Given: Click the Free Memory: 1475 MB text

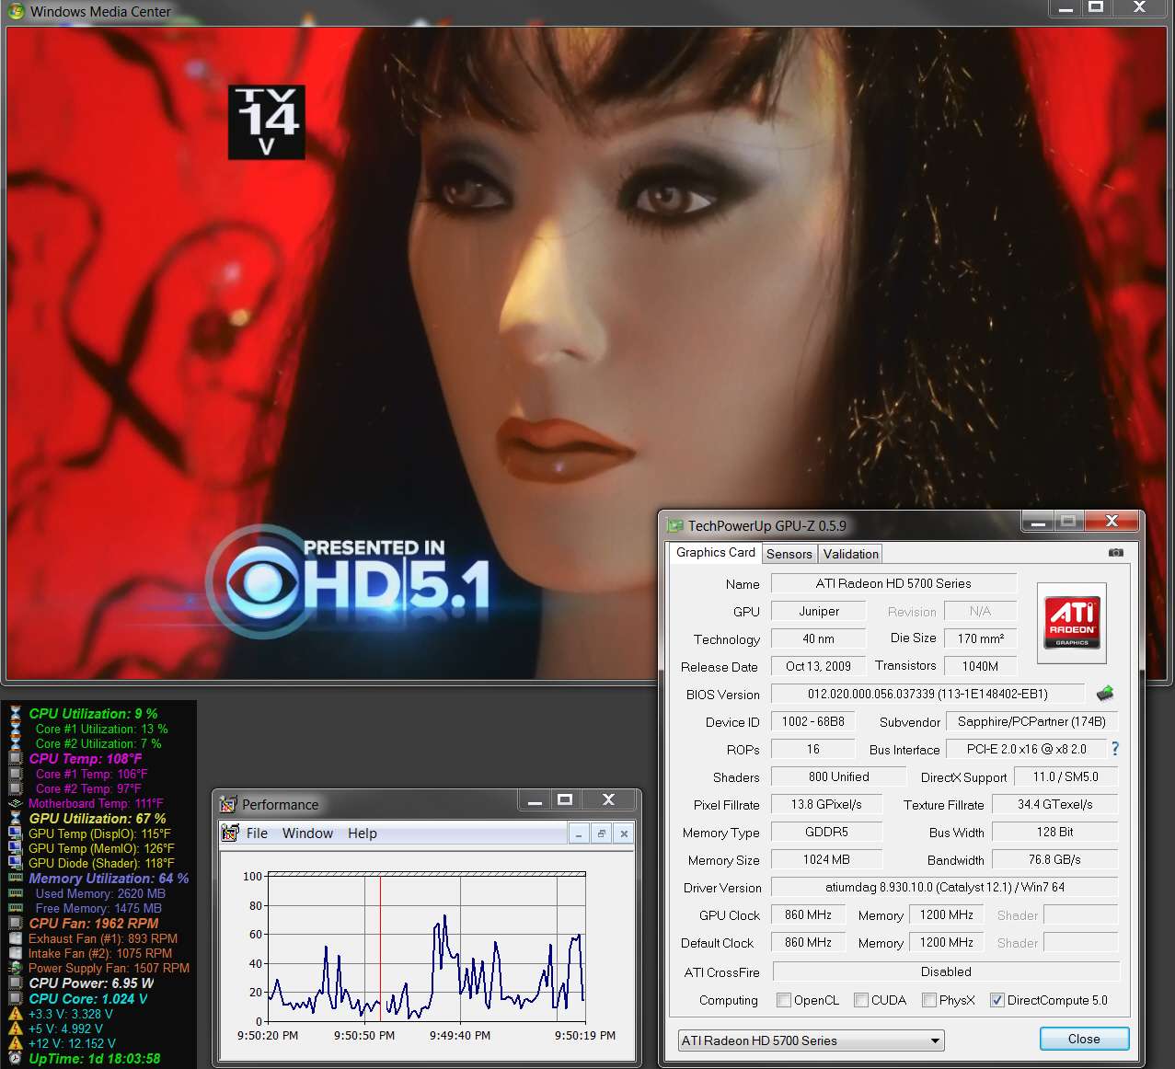Looking at the screenshot, I should 98,908.
